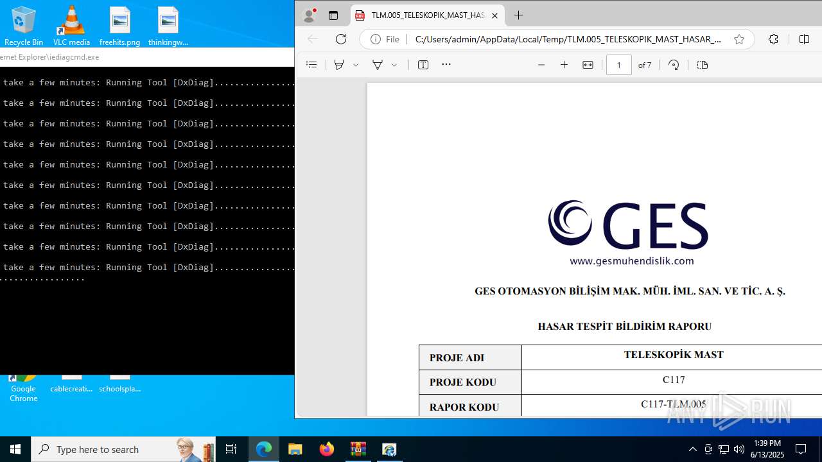Open network status tray icon
This screenshot has height=462, width=822.
click(724, 449)
